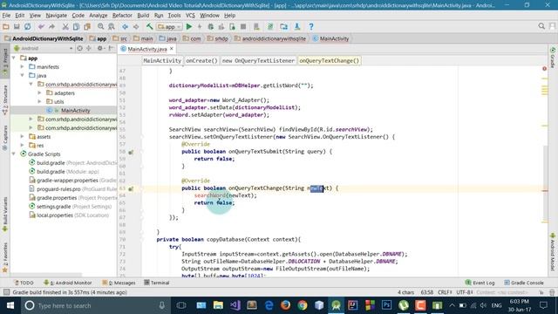558x314 pixels.
Task: Toggle the Android Model sidebar tab
Action: coord(553,252)
